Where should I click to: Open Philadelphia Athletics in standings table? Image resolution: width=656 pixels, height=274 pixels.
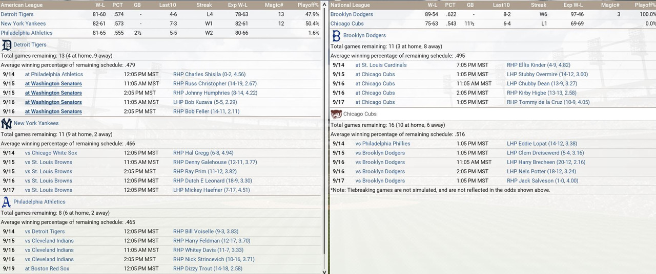point(27,33)
